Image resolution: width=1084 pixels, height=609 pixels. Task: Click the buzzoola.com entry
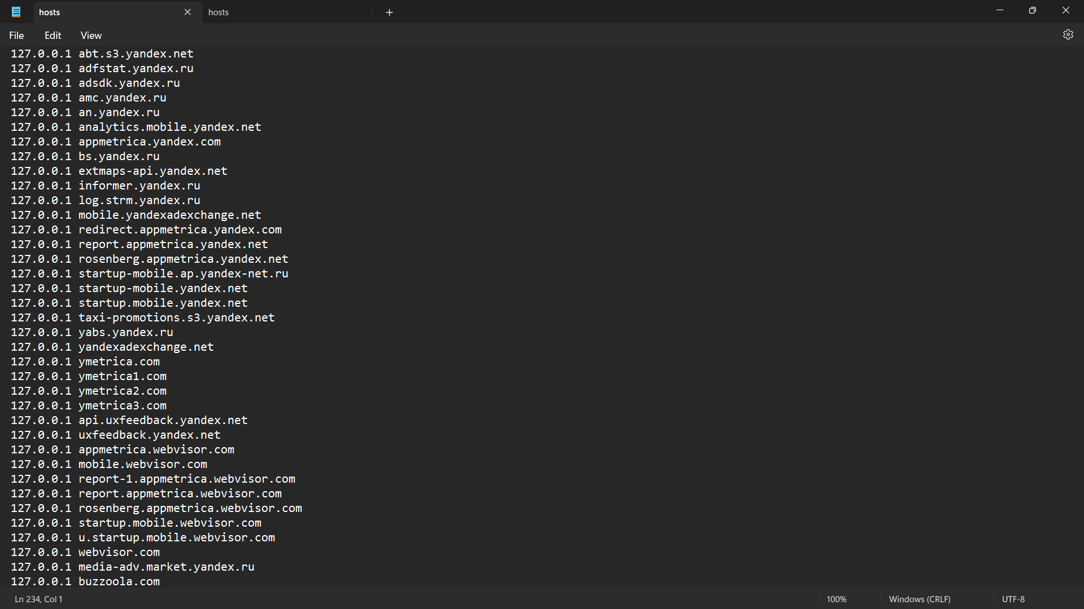tap(85, 581)
